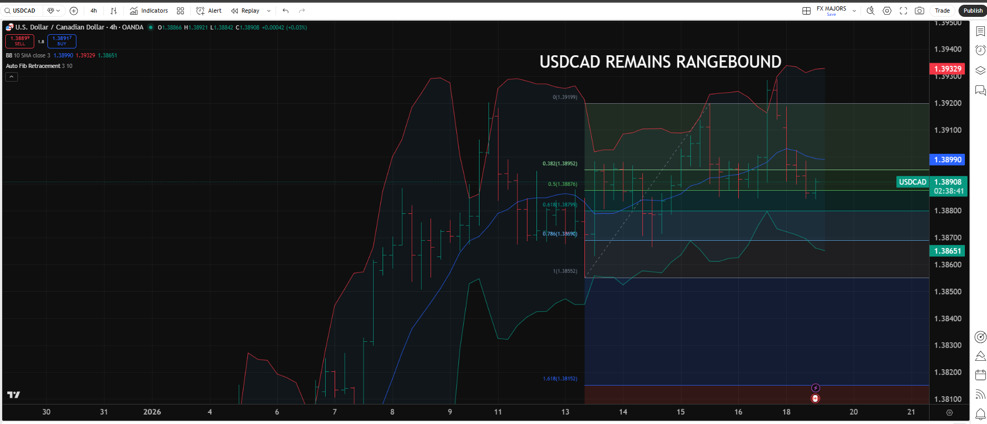Open the Replay options dropdown arrow
Image resolution: width=987 pixels, height=424 pixels.
coord(269,11)
